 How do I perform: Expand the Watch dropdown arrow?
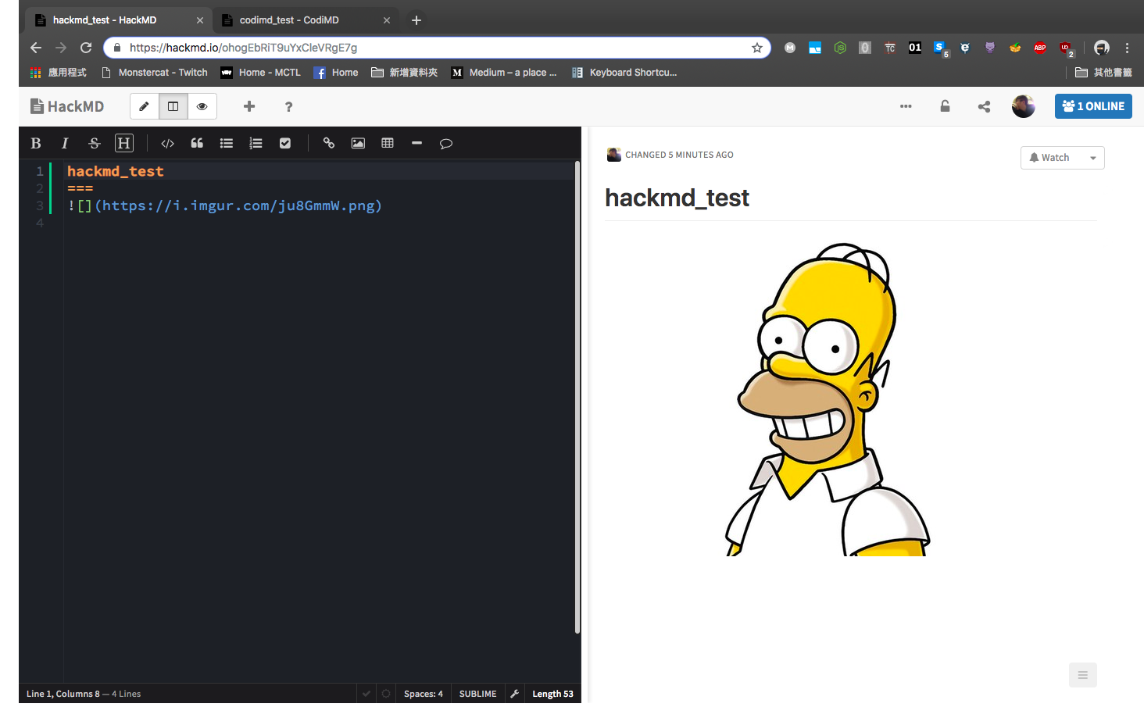(1092, 158)
